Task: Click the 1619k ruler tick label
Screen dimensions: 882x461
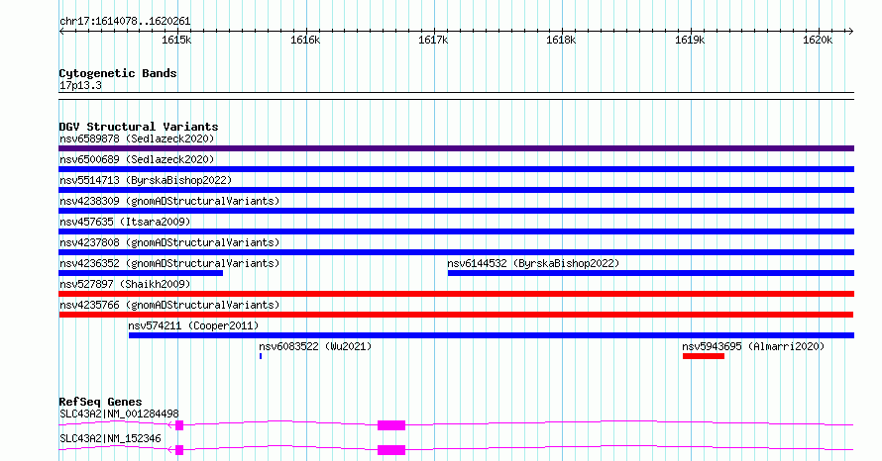Action: tap(690, 40)
